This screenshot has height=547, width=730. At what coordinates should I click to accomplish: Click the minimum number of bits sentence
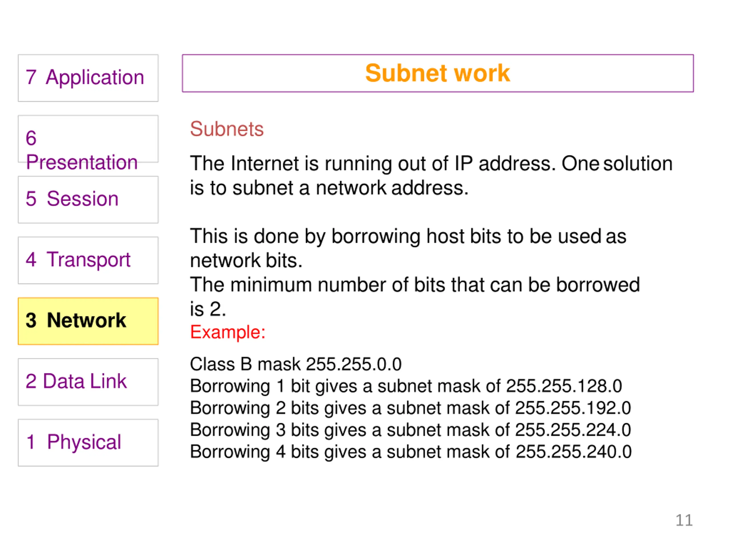coord(415,297)
